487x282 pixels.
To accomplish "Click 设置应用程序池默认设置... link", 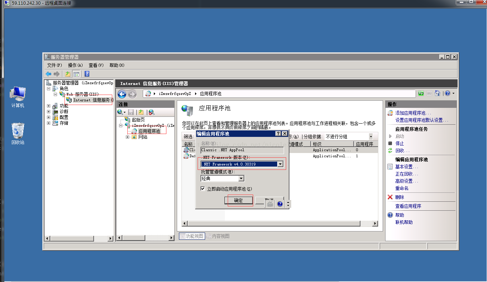I will click(x=422, y=120).
